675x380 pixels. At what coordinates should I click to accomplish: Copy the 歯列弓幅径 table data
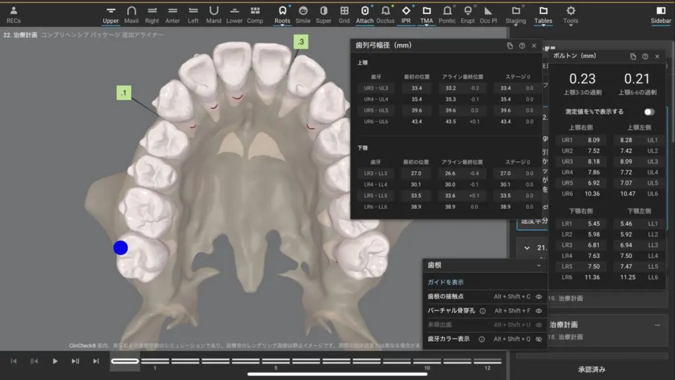[510, 45]
